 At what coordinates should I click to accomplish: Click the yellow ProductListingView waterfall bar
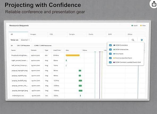click(x=73, y=55)
